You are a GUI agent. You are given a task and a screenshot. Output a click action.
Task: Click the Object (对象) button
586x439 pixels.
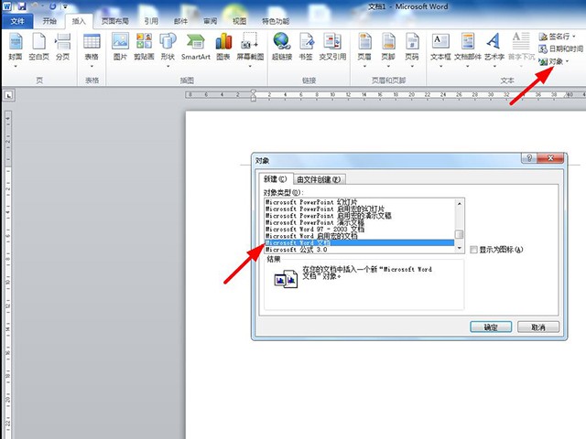(x=551, y=61)
